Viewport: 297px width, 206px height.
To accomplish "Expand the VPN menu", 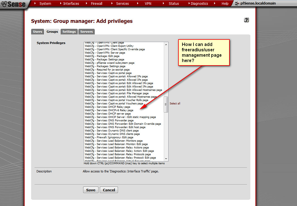I will click(x=148, y=4).
